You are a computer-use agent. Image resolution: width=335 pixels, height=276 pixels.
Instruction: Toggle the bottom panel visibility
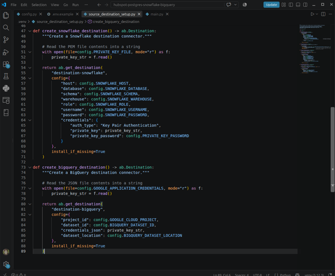(x=298, y=5)
